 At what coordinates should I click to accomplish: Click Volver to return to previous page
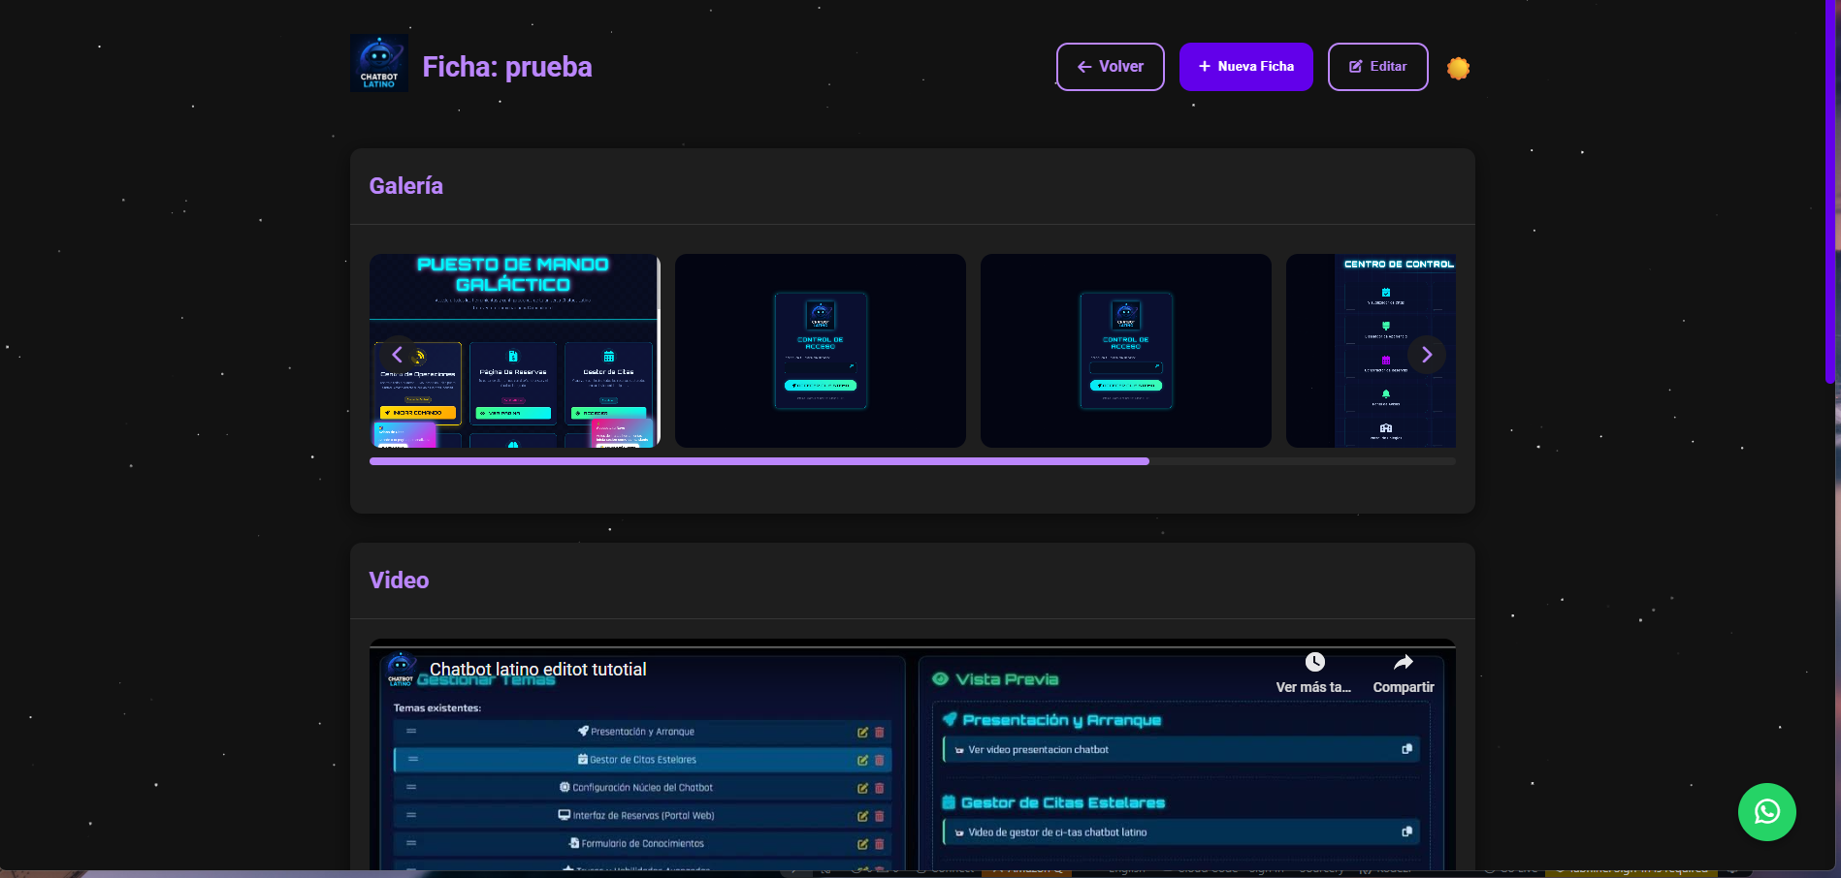tap(1110, 66)
